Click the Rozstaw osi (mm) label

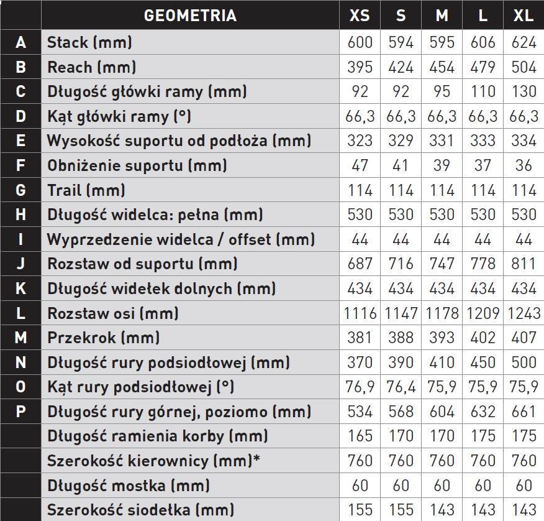point(113,313)
